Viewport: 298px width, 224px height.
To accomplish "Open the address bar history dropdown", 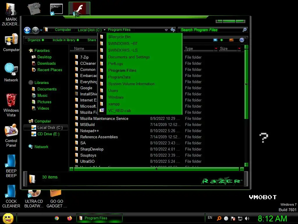I will 166,30.
